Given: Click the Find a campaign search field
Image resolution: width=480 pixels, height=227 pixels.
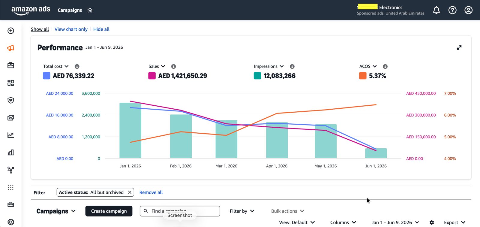Looking at the screenshot, I should (180, 211).
